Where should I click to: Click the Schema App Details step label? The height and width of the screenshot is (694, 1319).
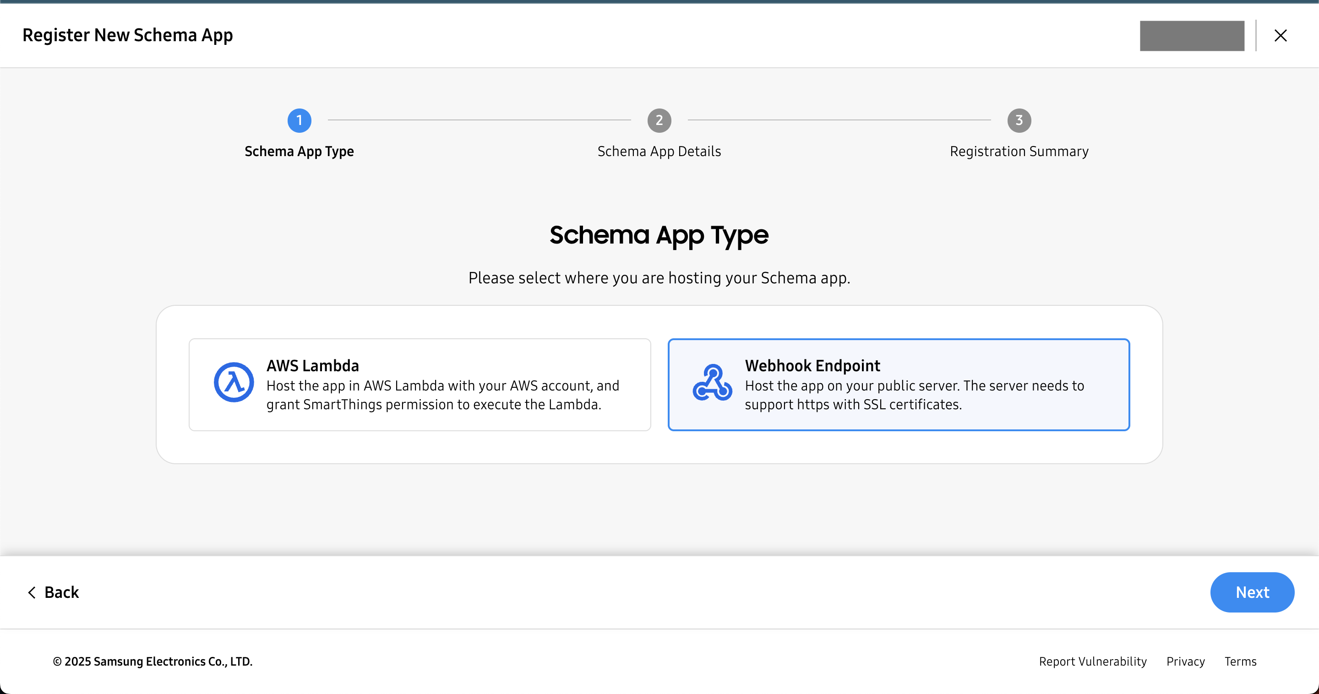click(x=659, y=152)
